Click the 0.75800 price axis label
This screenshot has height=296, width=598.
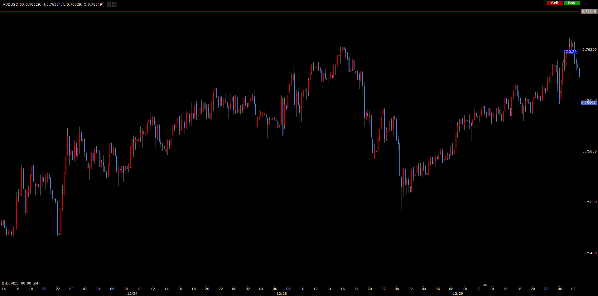click(589, 151)
